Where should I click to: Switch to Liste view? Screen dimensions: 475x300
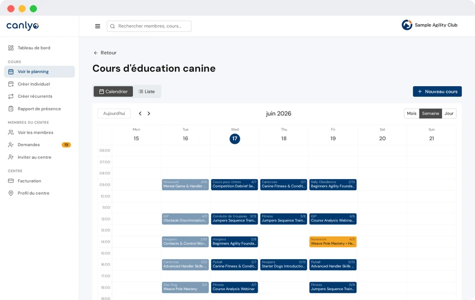(147, 91)
